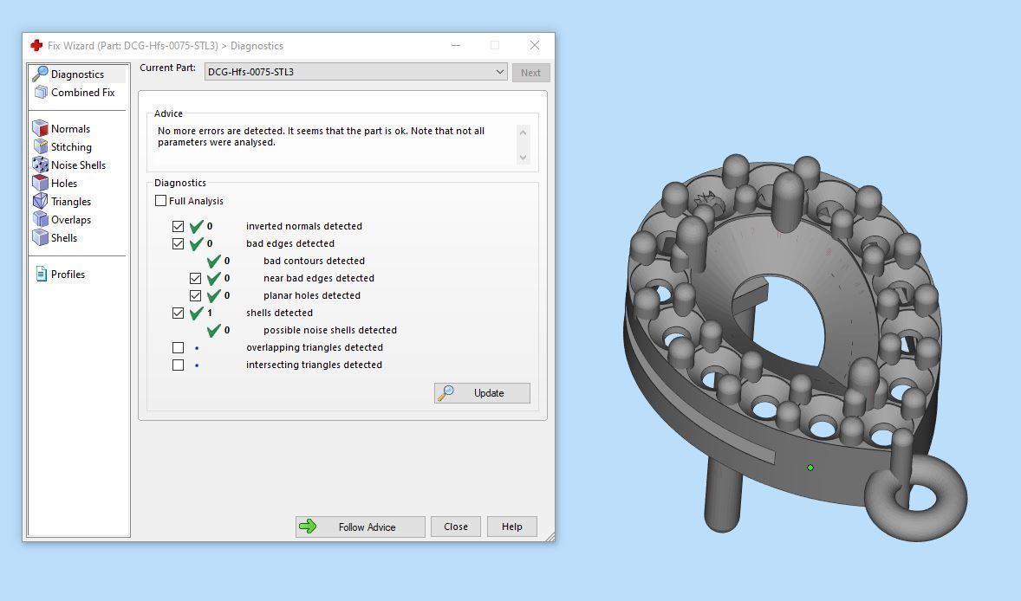
Task: Click the Stitching cube icon
Action: pos(41,146)
